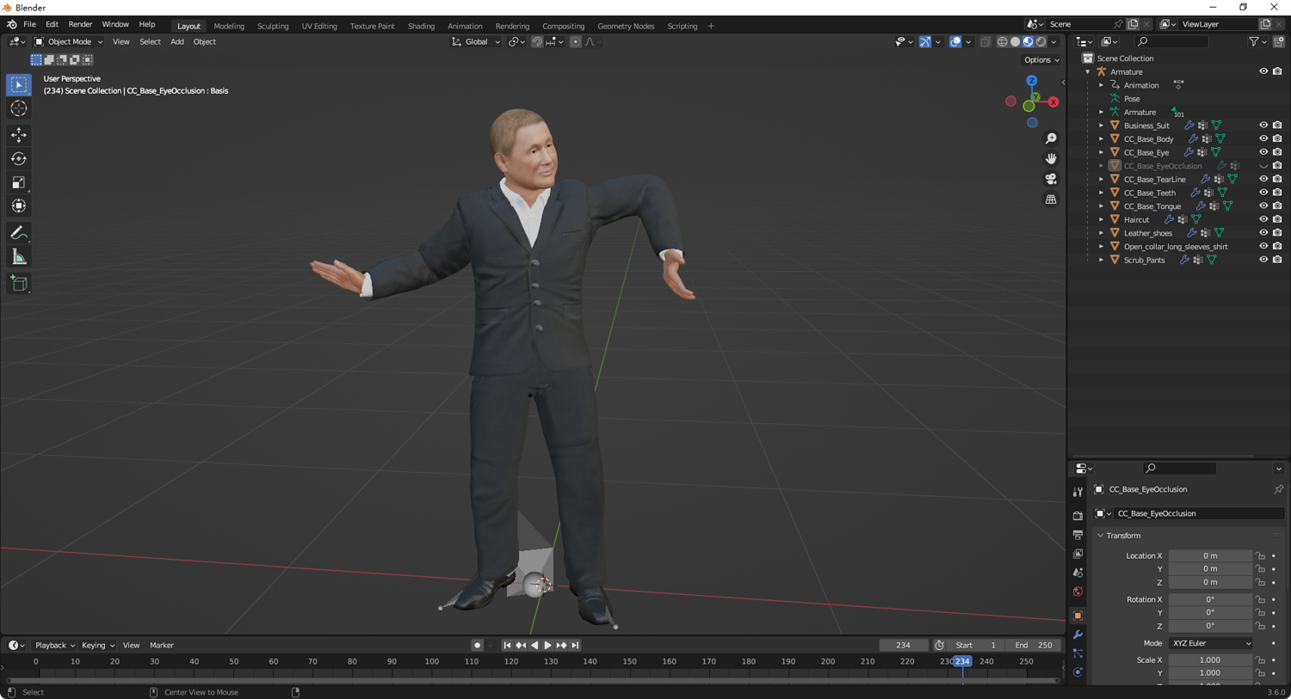Choose the Transform tool
The width and height of the screenshot is (1291, 699).
point(19,205)
